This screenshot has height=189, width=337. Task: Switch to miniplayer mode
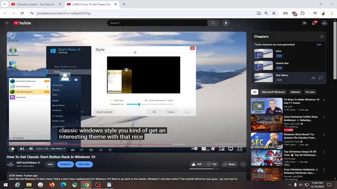(222, 149)
